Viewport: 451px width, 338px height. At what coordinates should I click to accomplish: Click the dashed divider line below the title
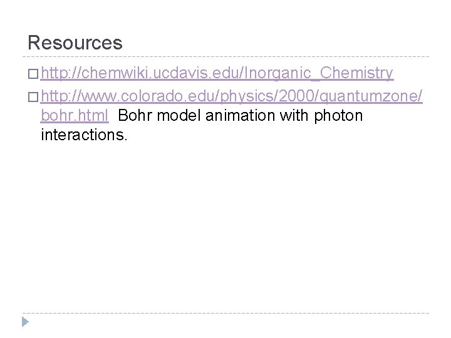coord(225,56)
